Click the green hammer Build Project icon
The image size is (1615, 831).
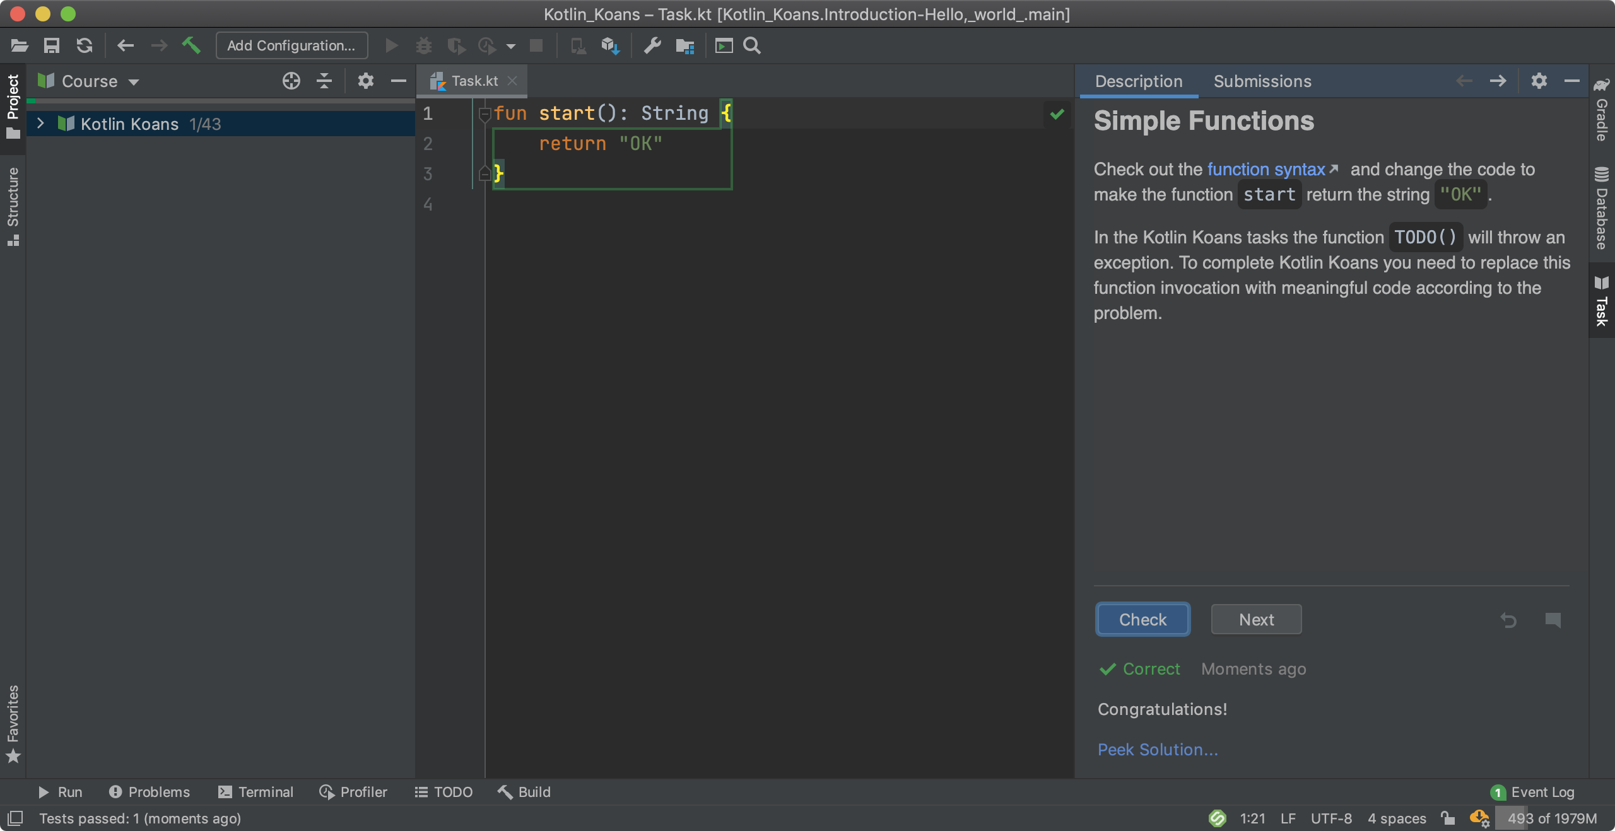[x=191, y=45]
